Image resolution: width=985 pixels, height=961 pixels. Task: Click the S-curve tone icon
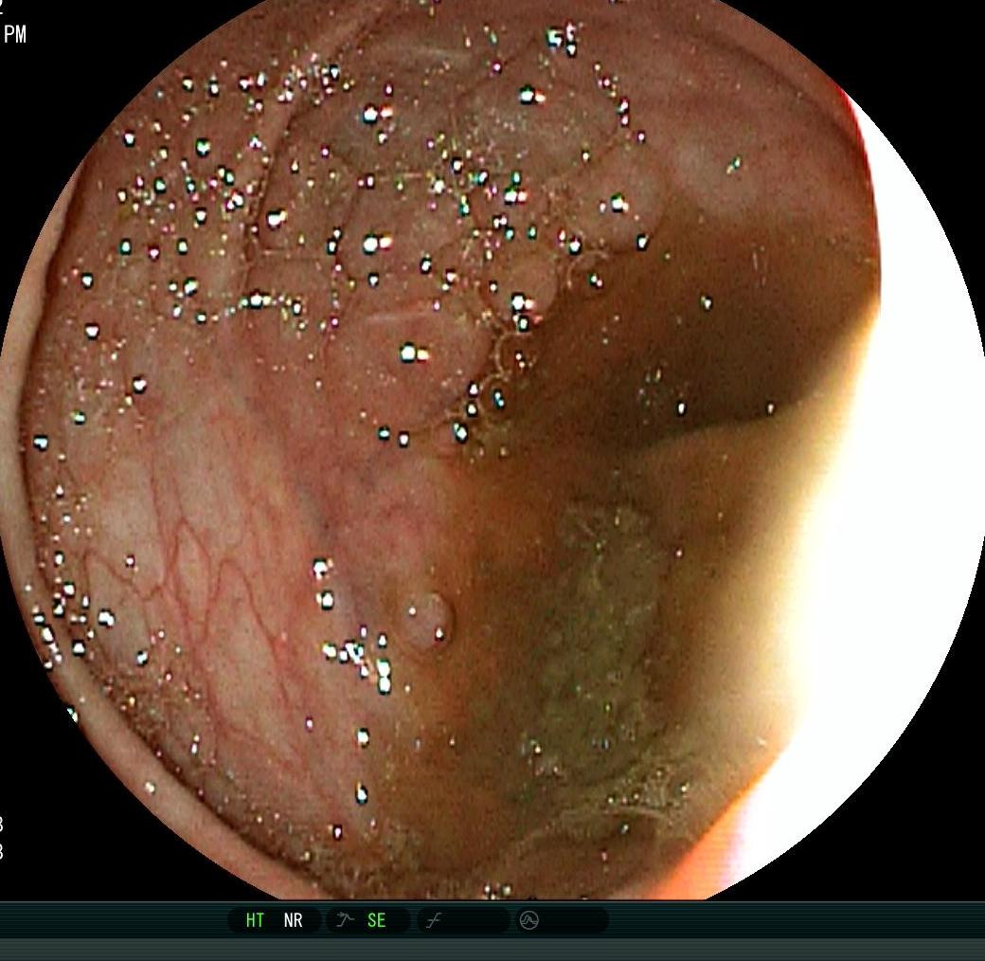point(434,921)
